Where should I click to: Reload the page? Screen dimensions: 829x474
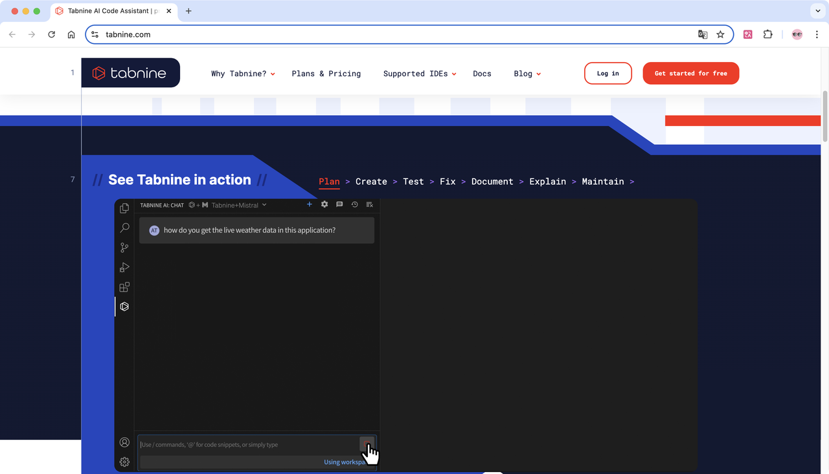coord(52,34)
